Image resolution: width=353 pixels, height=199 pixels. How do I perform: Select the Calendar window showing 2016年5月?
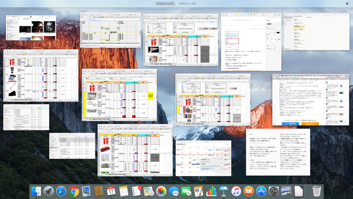pos(203,158)
